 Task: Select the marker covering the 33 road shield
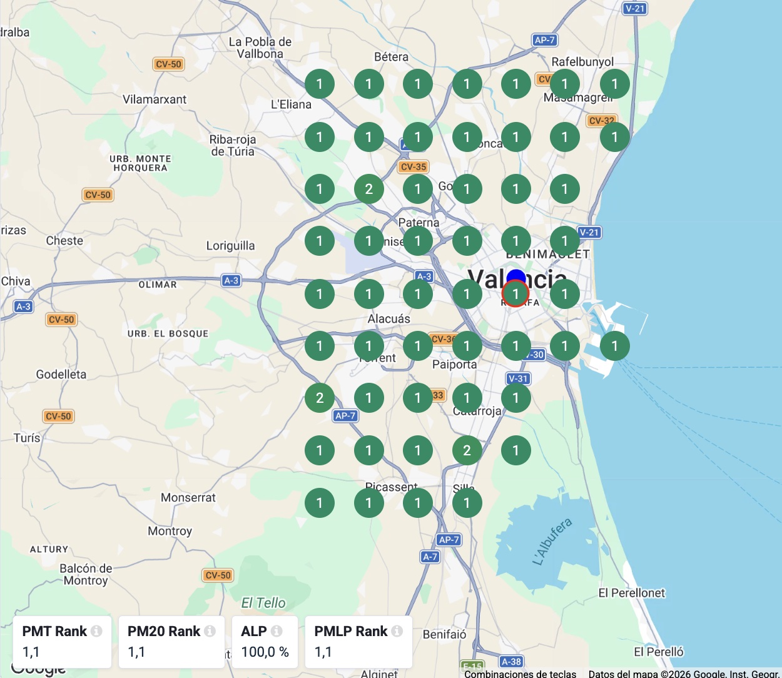pos(417,398)
